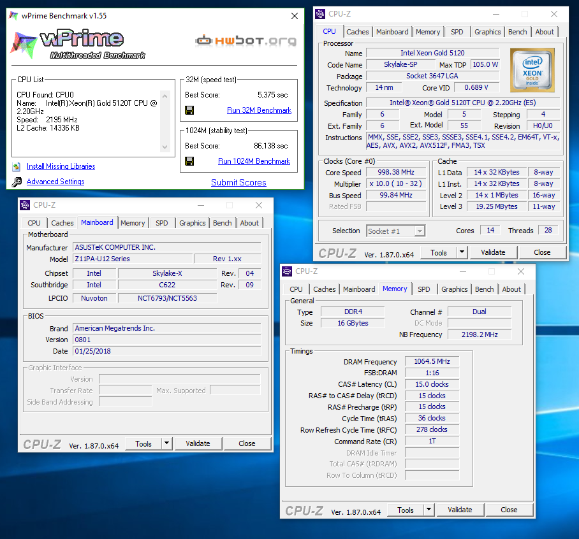The width and height of the screenshot is (579, 539).
Task: Click Validate in Memory CPU-Z window
Action: point(460,510)
